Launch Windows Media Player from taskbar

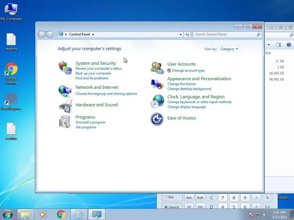(x=43, y=214)
